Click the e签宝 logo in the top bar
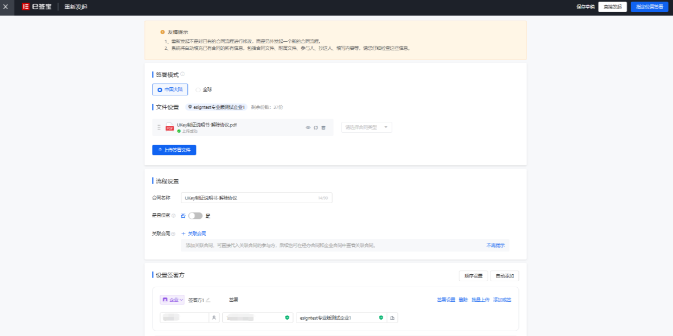Screen dimensions: 673x336 pos(36,7)
